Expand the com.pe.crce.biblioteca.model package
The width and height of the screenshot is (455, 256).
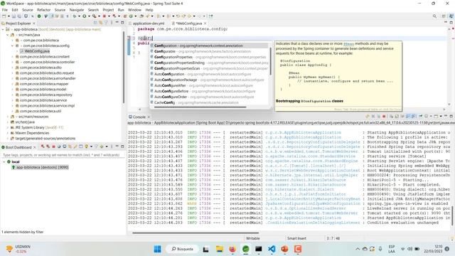pyautogui.click(x=13, y=90)
